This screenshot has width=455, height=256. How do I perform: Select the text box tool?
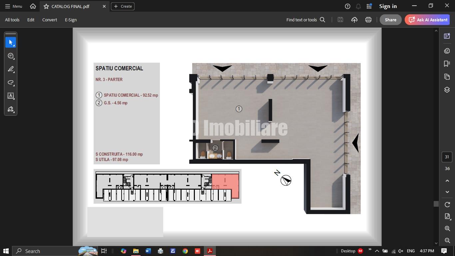point(11,96)
